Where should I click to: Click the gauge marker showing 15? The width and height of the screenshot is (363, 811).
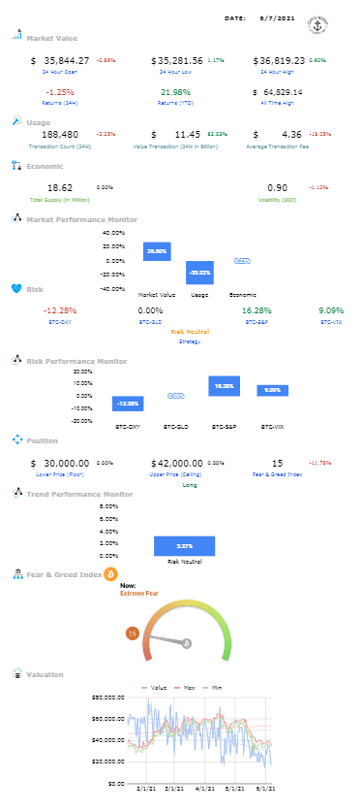click(x=133, y=633)
